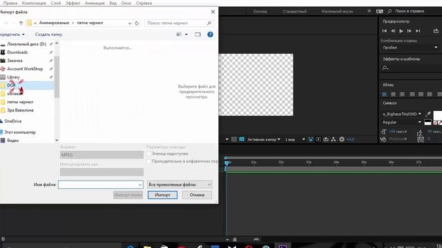Click the timeline button in viewer toolbar
This screenshot has width=442, height=248.
[326, 139]
